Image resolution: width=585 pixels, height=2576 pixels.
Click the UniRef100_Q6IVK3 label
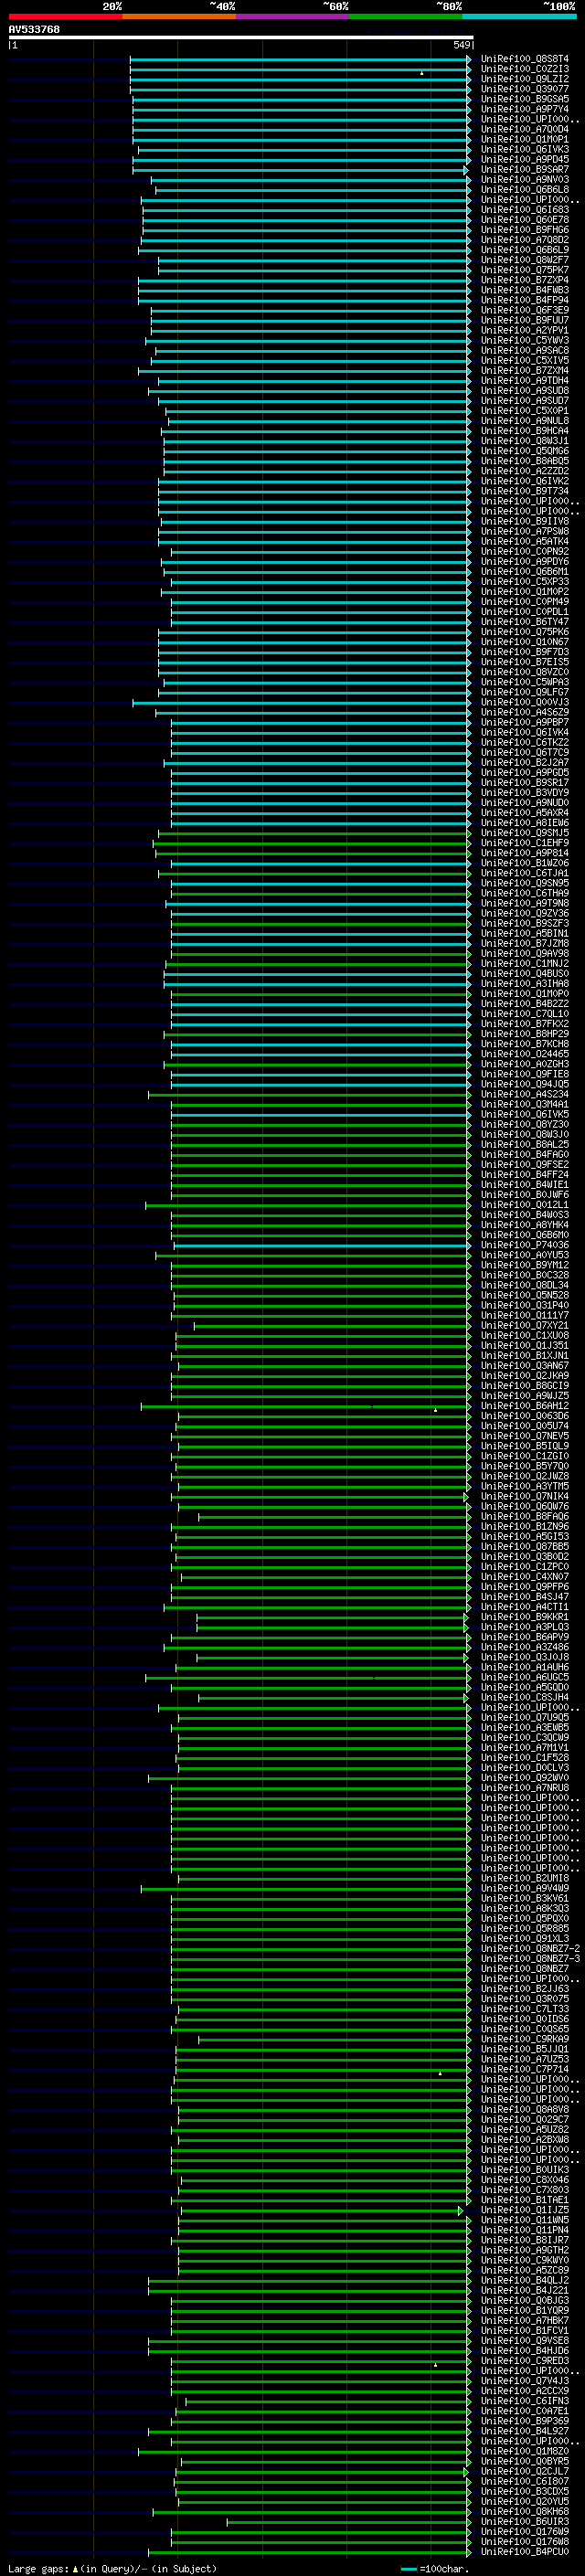pyautogui.click(x=524, y=150)
